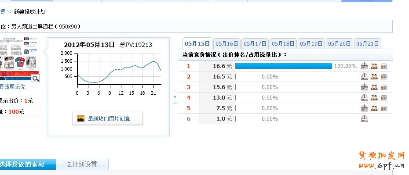Viewport: 409px width, 175px height.
Task: Click the people icon in the 7.5元 row
Action: pyautogui.click(x=374, y=108)
